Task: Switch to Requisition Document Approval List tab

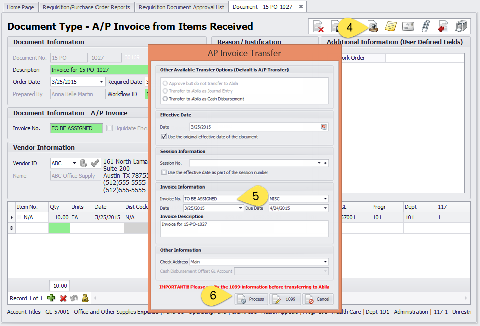Action: pyautogui.click(x=181, y=7)
